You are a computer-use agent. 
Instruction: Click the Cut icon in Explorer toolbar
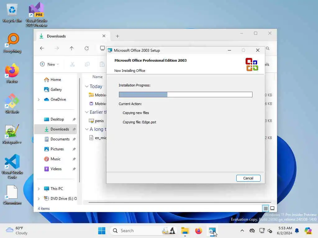pyautogui.click(x=72, y=64)
